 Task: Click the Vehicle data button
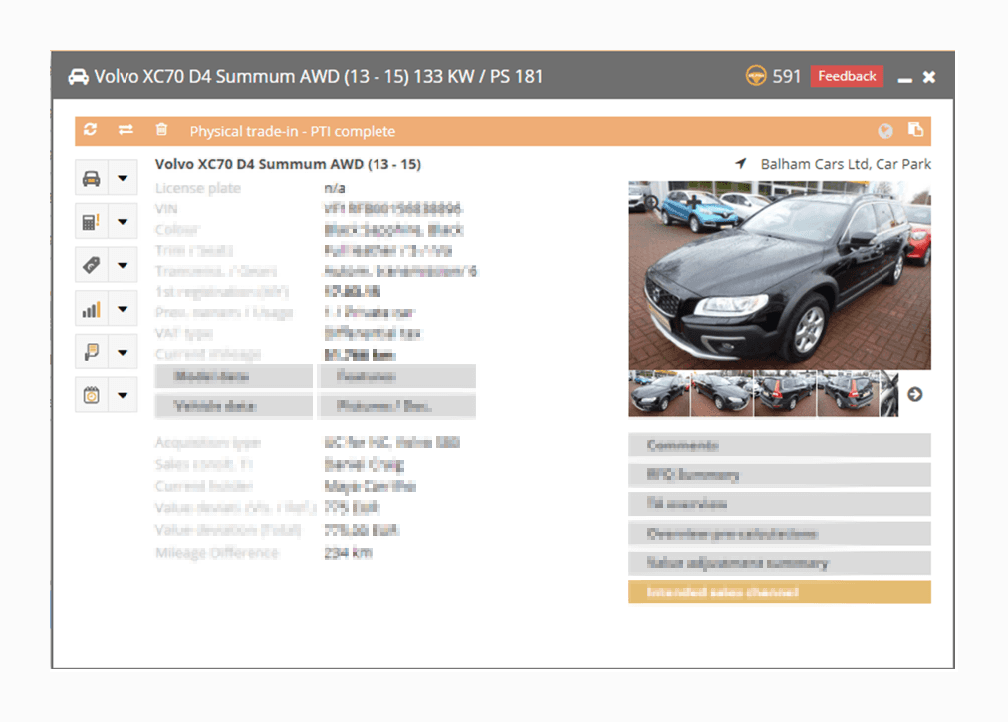coord(234,406)
